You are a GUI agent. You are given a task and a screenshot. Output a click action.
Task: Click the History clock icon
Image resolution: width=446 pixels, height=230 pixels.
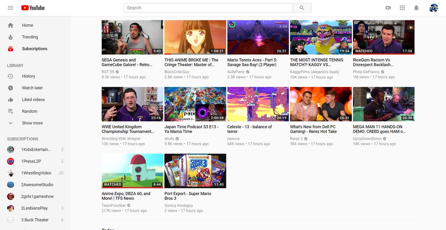point(10,76)
